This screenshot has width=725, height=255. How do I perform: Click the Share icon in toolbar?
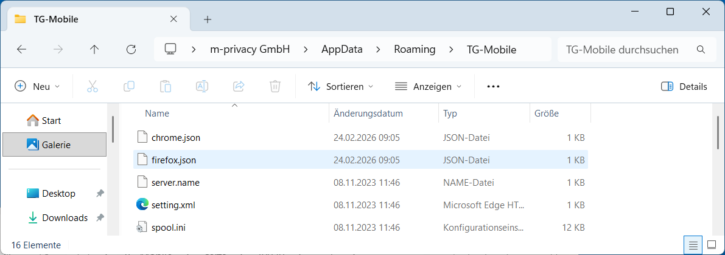239,86
